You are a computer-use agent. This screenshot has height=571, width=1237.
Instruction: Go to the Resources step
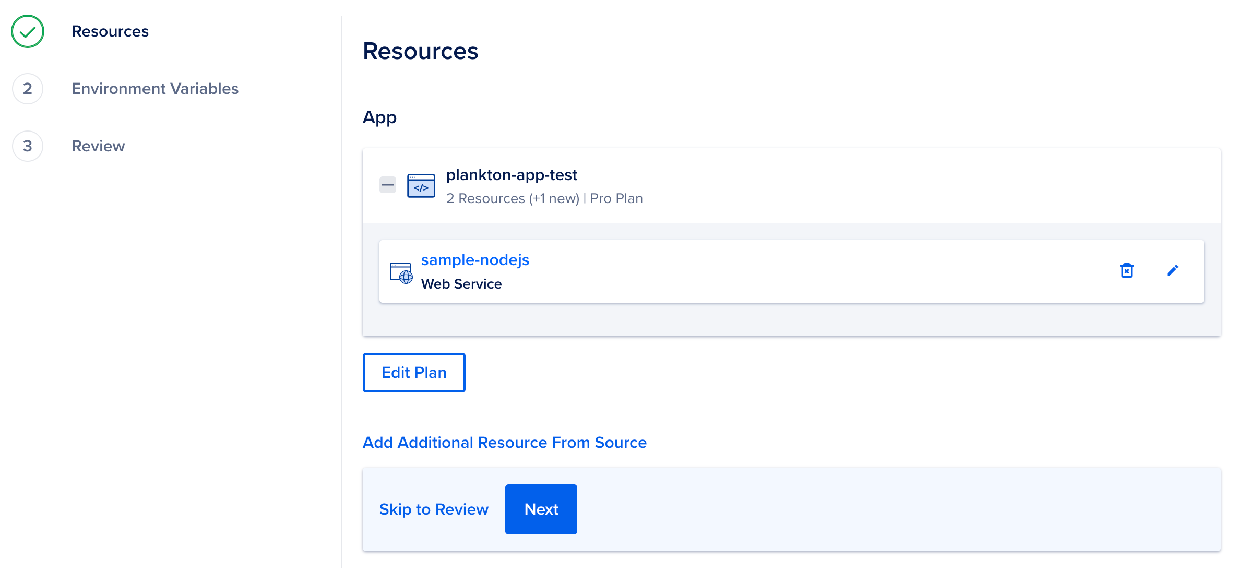[x=110, y=31]
